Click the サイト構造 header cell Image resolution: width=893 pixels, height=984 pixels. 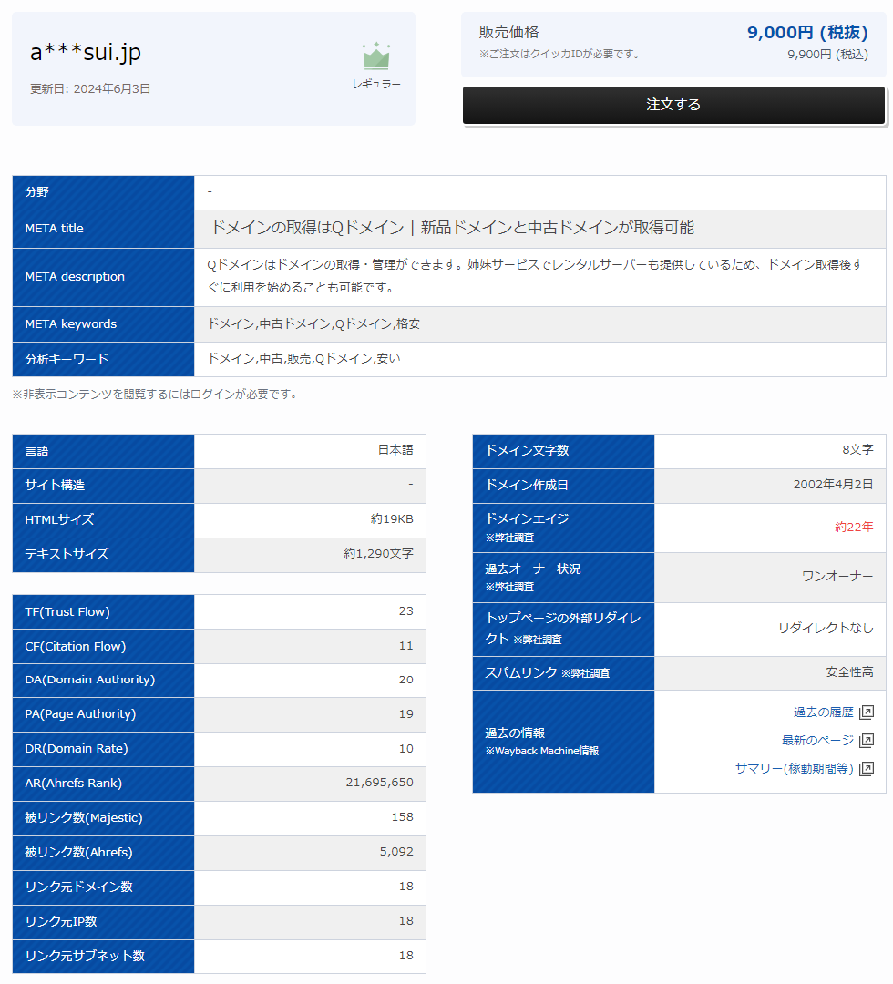104,486
